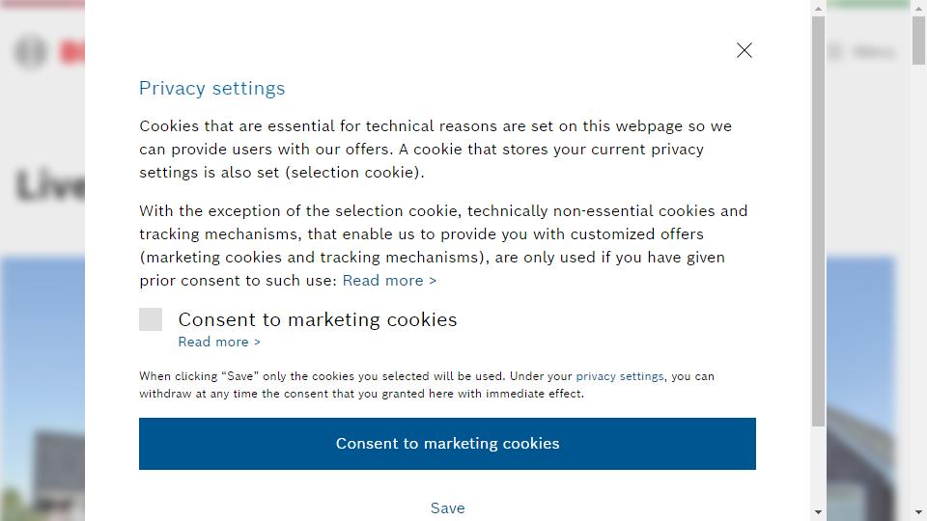Click the 'Privacy settings' dialog heading
This screenshot has width=927, height=521.
pyautogui.click(x=211, y=88)
